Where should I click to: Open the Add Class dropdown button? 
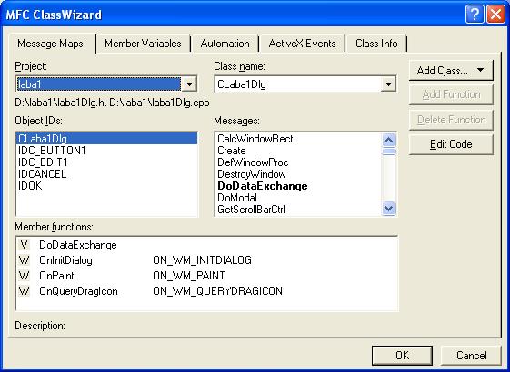[x=451, y=71]
